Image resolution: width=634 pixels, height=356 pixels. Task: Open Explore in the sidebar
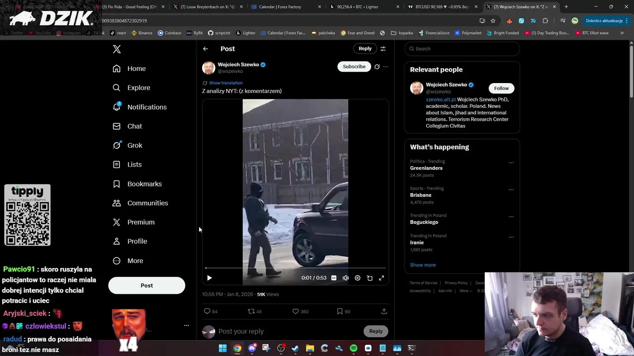click(x=131, y=88)
